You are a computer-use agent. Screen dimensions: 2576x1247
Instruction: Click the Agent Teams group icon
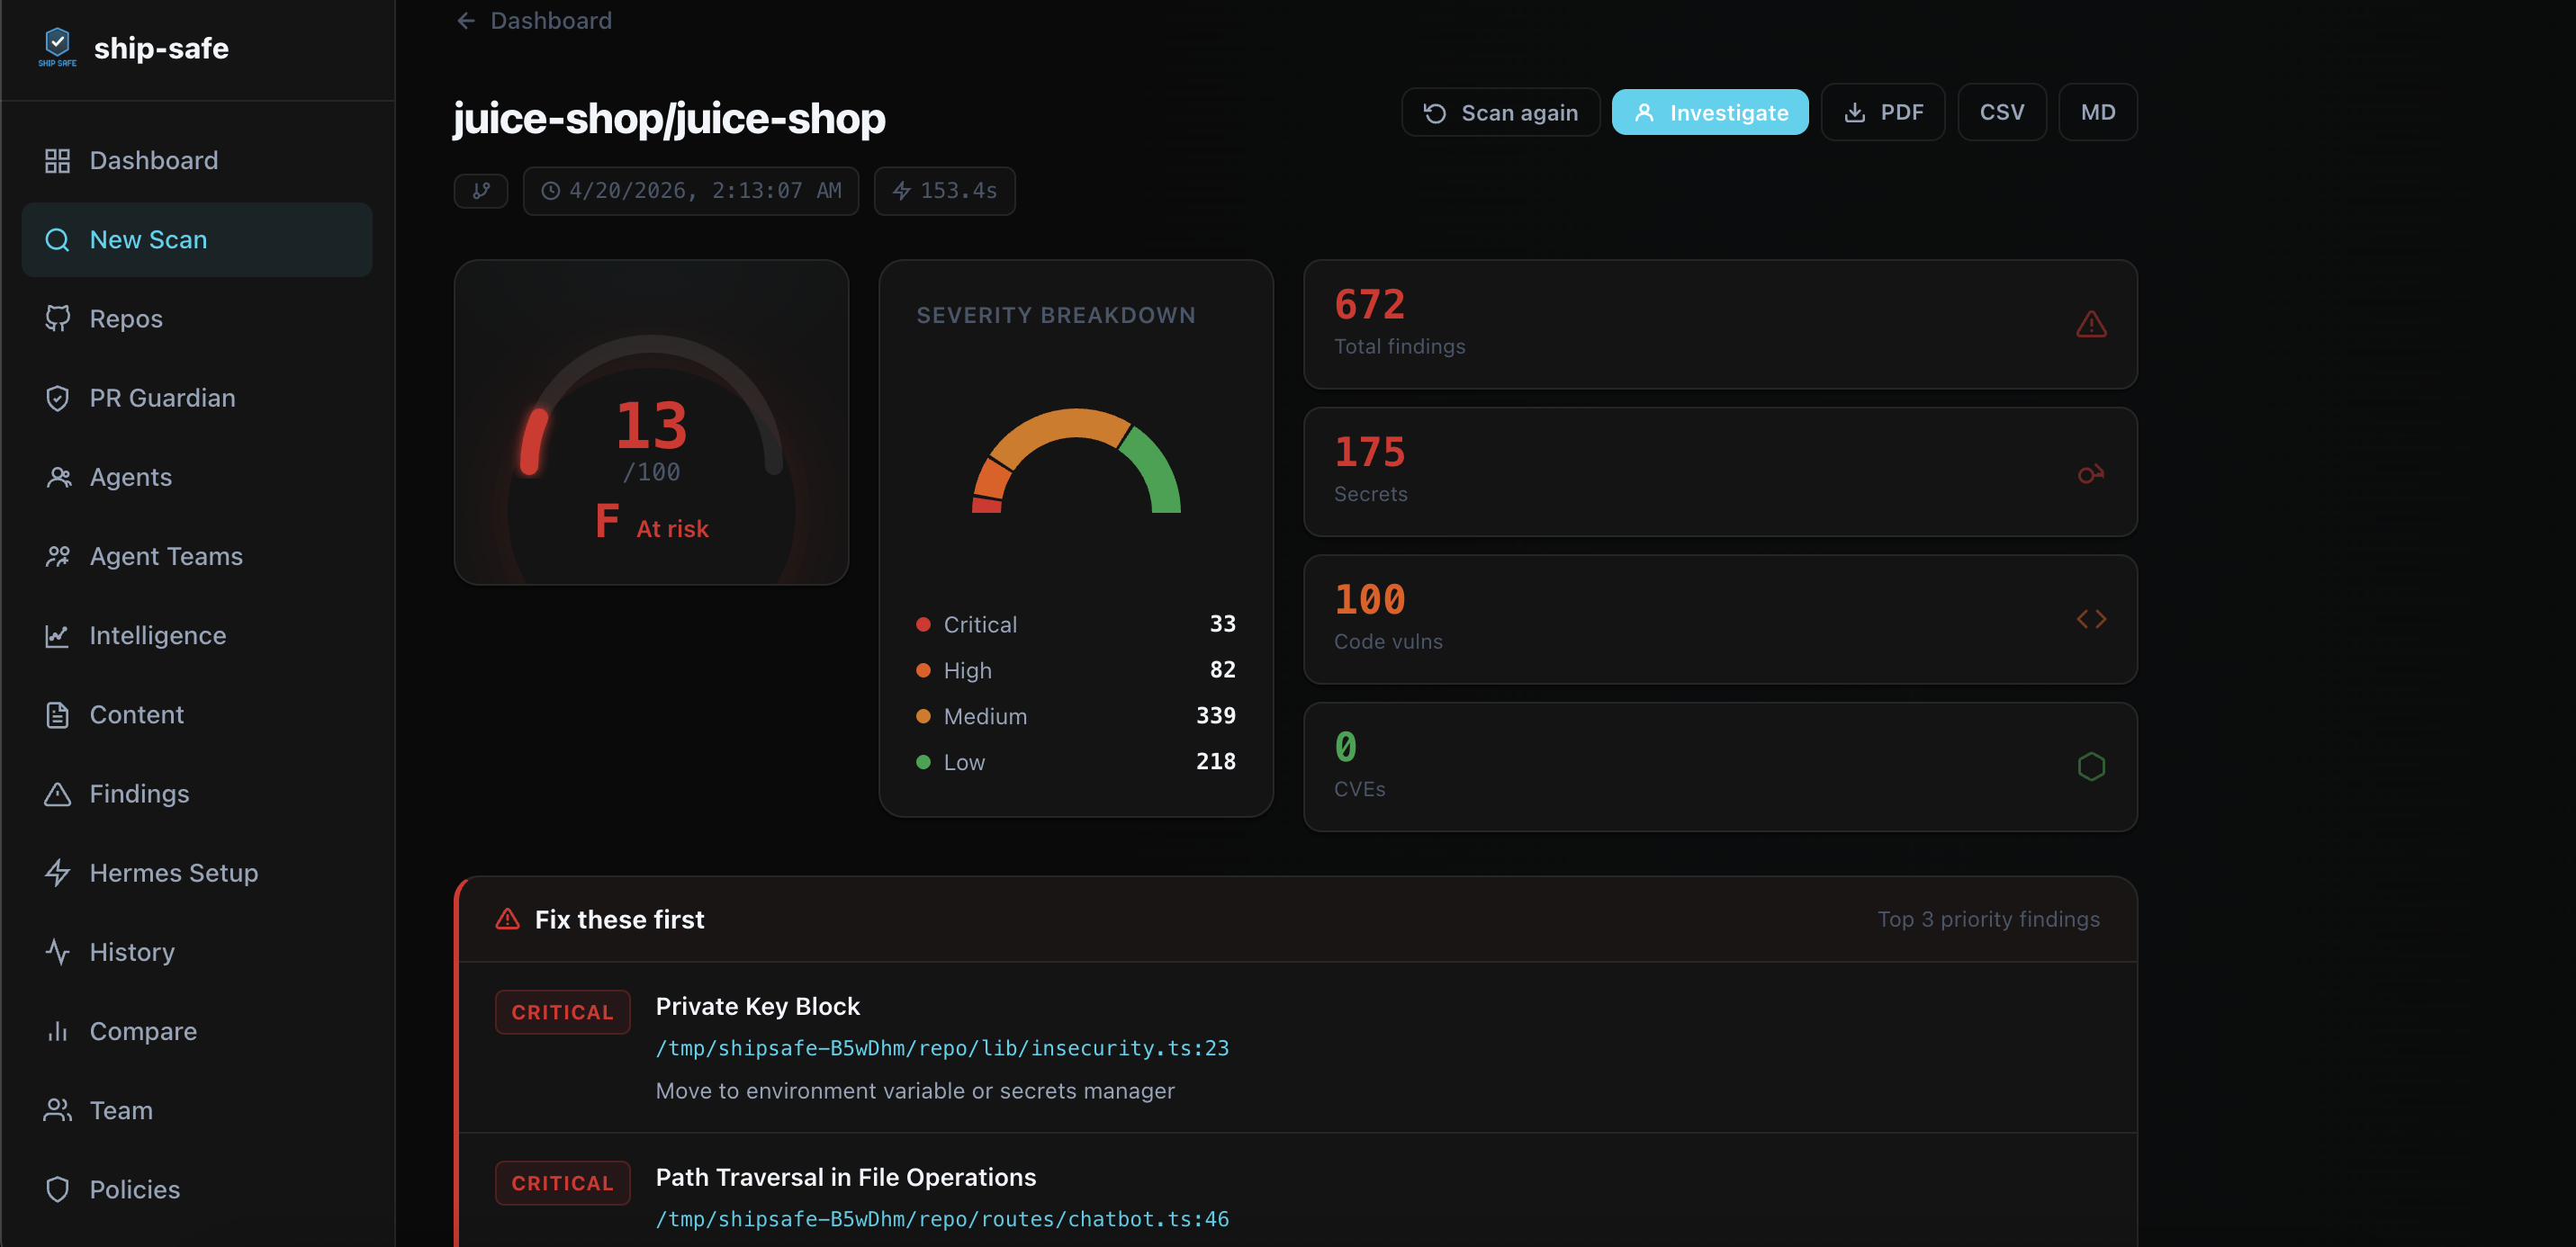pyautogui.click(x=57, y=556)
